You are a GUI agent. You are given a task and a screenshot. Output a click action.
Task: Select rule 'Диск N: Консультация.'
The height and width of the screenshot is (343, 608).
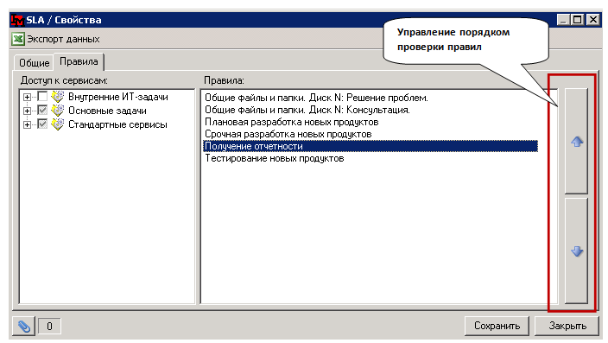307,110
